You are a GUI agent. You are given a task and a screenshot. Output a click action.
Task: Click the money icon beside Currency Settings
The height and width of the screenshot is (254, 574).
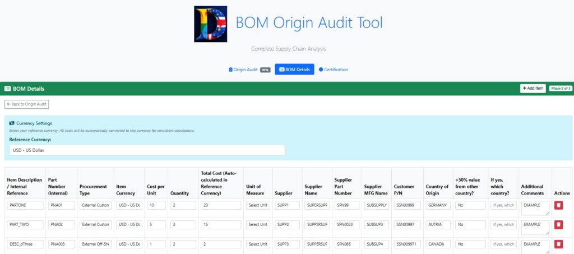click(x=12, y=123)
